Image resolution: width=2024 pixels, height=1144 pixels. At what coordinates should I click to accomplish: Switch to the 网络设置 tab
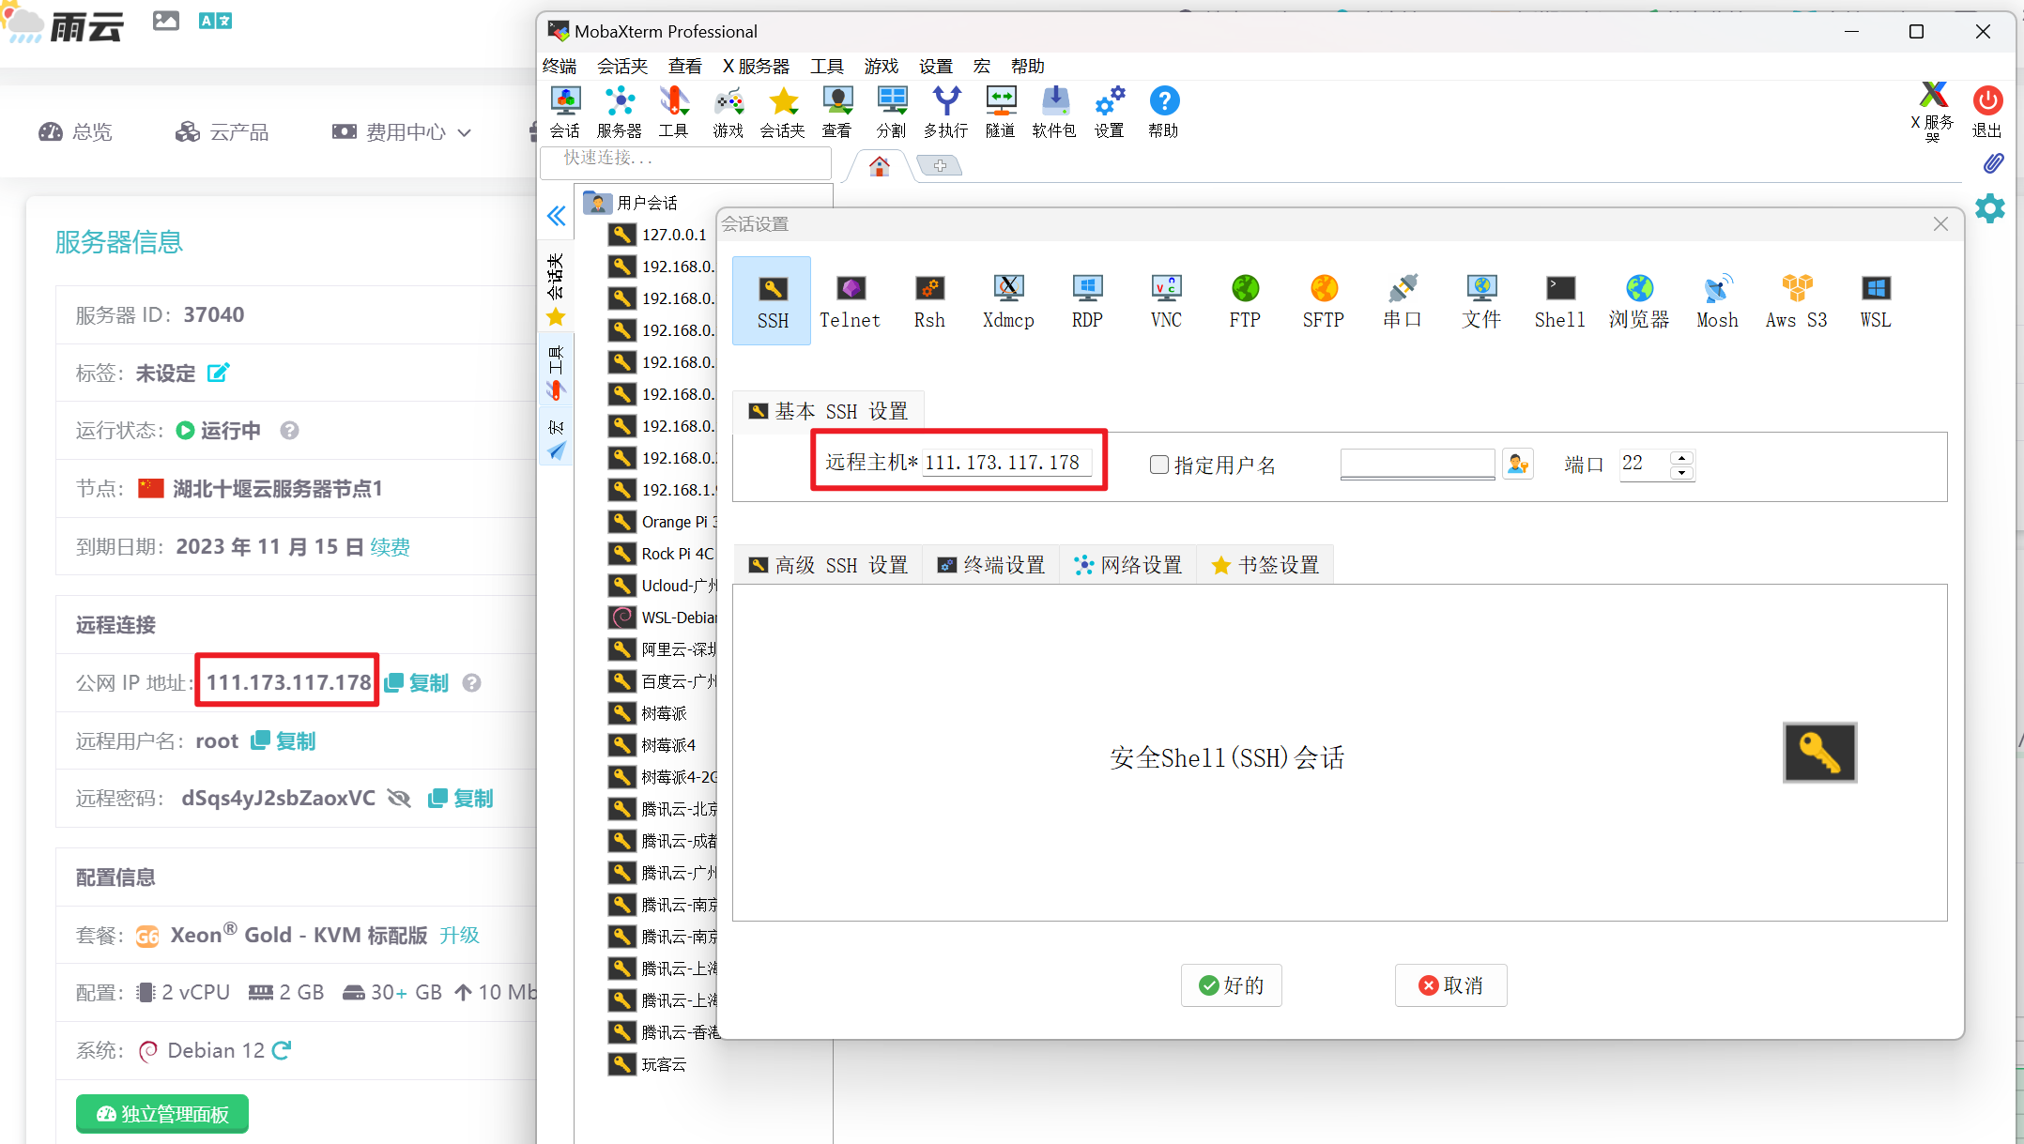(1128, 565)
